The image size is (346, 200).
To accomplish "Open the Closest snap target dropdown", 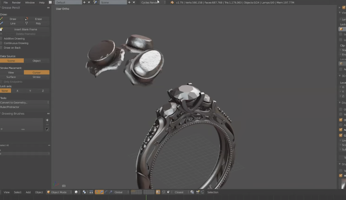I will (x=179, y=192).
